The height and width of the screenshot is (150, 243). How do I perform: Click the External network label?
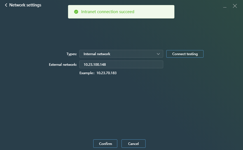tap(63, 64)
